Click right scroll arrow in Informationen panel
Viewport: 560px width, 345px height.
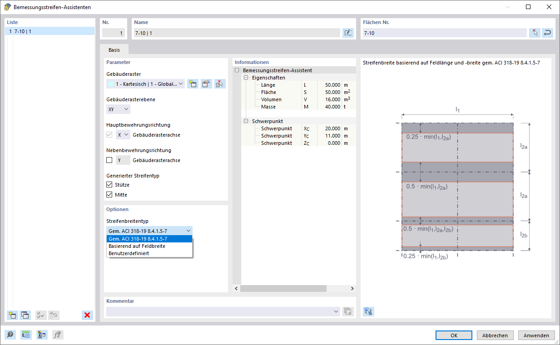point(352,288)
